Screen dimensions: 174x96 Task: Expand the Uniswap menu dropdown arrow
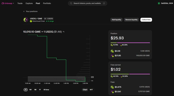(13, 3)
